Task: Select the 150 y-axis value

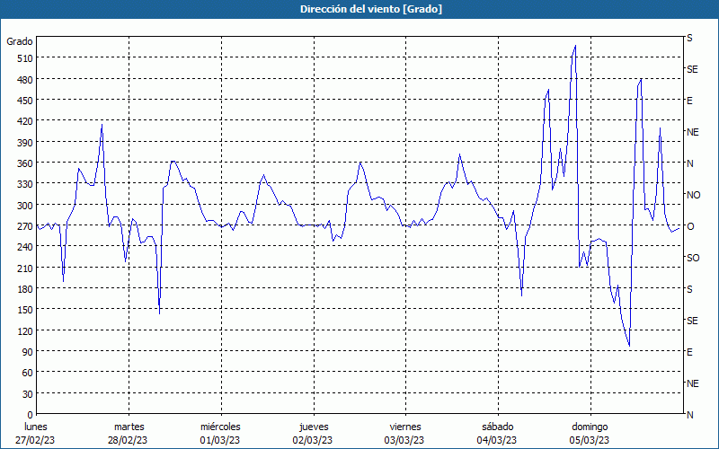Action: [x=24, y=310]
